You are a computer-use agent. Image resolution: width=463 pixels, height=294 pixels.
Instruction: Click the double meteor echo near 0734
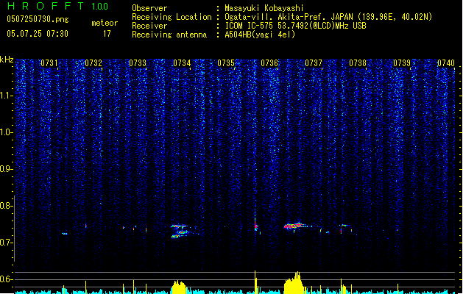[x=182, y=231]
